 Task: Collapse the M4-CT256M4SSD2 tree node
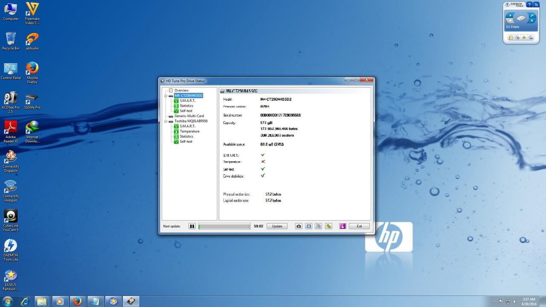(166, 96)
